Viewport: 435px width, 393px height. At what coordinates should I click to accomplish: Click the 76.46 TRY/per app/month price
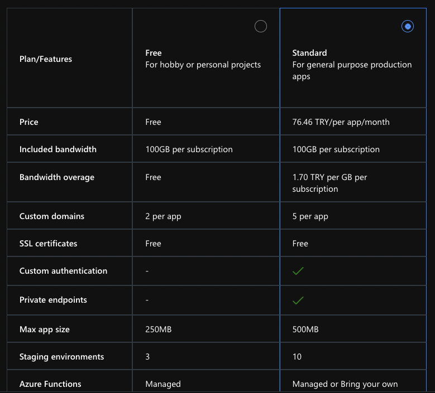pos(341,122)
